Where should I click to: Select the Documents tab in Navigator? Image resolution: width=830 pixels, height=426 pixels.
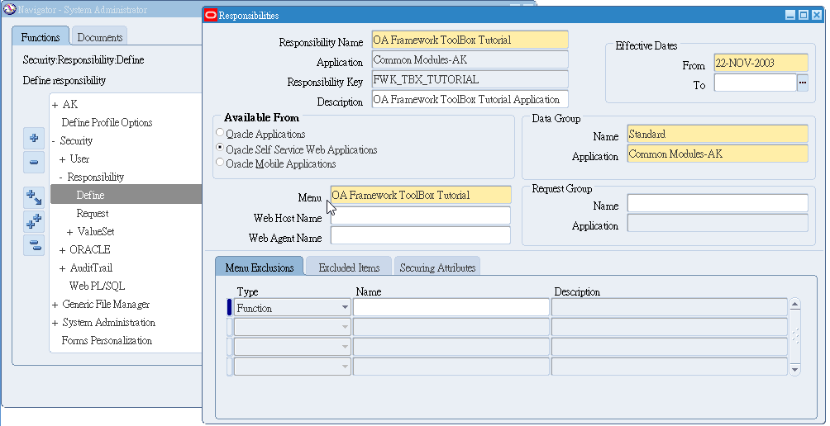(99, 37)
